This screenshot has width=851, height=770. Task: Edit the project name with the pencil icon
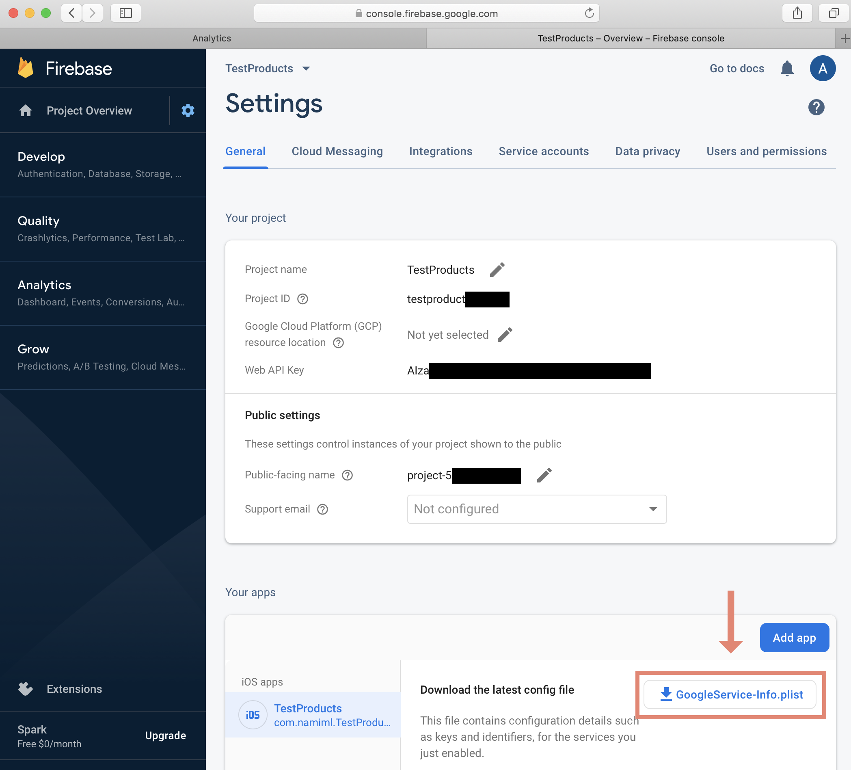click(x=497, y=269)
